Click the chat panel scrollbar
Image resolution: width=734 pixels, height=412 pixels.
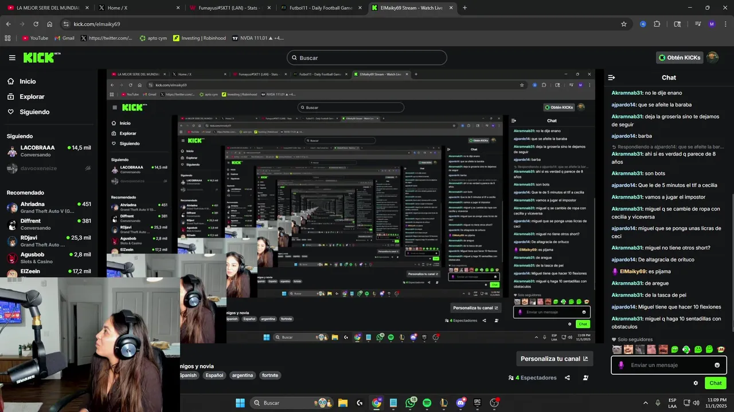click(732, 263)
